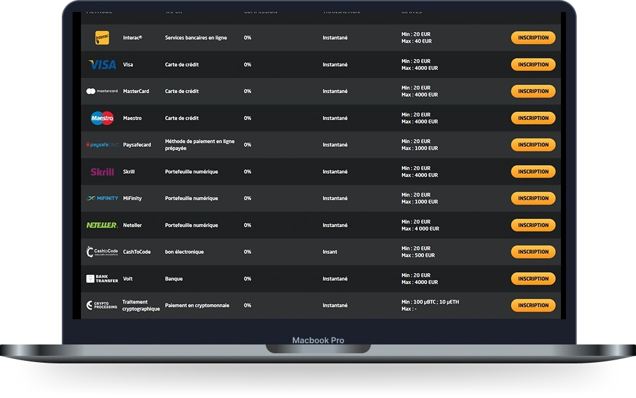The height and width of the screenshot is (398, 636).
Task: Select the 'MasterCard' method name text
Action: pos(136,91)
